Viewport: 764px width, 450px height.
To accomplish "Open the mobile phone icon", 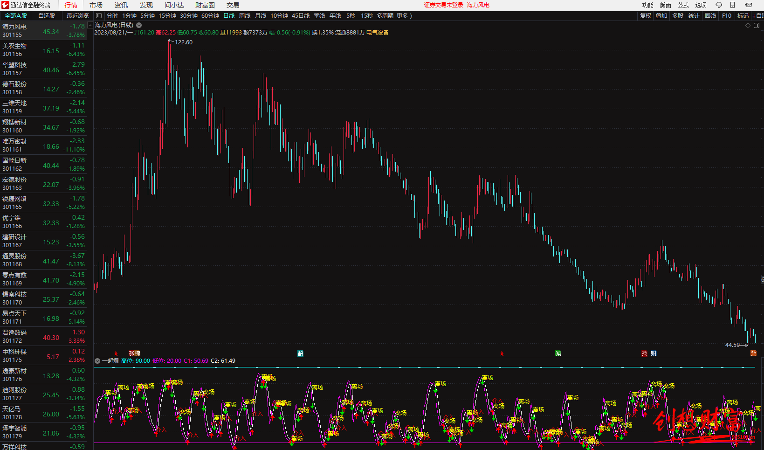I will click(x=732, y=5).
